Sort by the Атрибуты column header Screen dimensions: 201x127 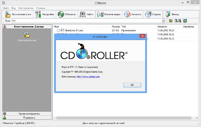[x=190, y=27]
